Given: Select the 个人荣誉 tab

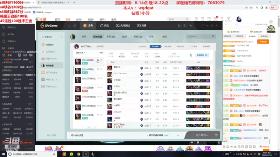Looking at the screenshot, I should coord(194,46).
